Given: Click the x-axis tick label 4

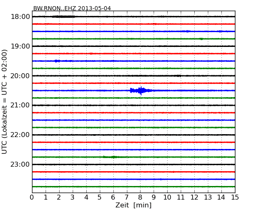Looking at the screenshot, I should tap(86, 197).
